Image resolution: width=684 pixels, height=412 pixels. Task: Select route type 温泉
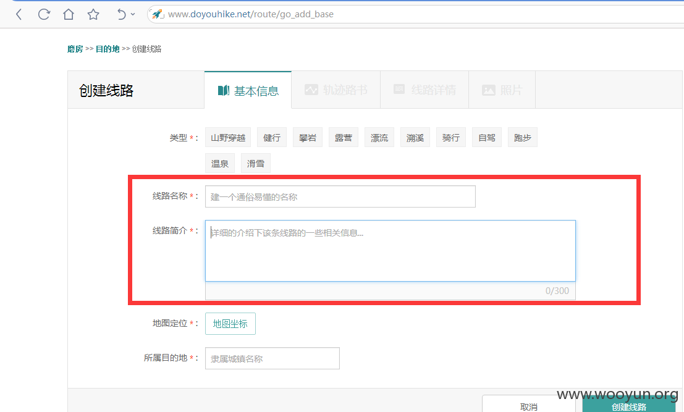tap(220, 163)
